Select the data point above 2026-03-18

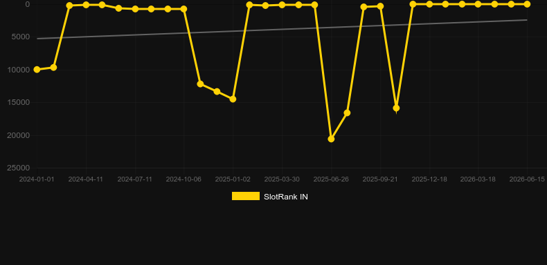pyautogui.click(x=478, y=4)
